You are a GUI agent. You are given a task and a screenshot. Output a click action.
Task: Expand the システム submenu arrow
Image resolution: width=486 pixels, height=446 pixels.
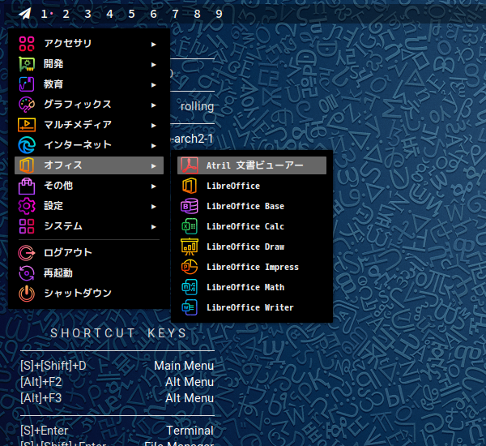coord(153,227)
